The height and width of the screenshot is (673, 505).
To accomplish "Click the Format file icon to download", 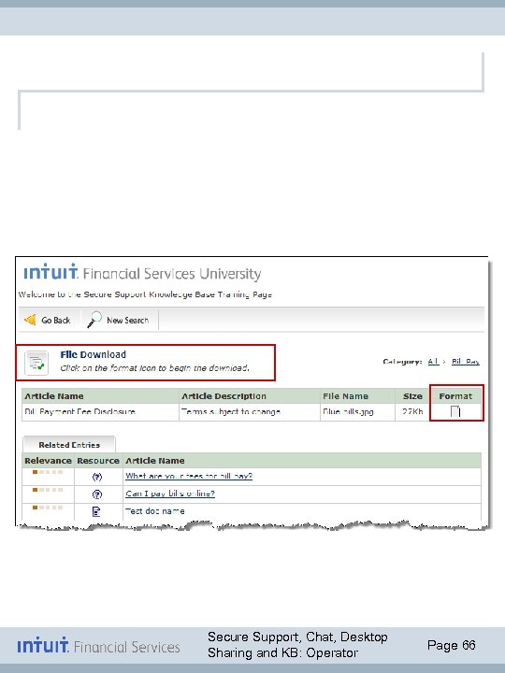I will tap(455, 411).
